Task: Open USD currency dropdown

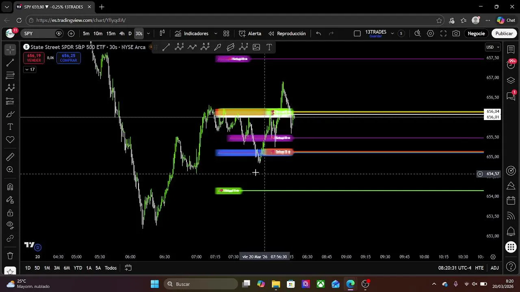Action: coord(493,47)
